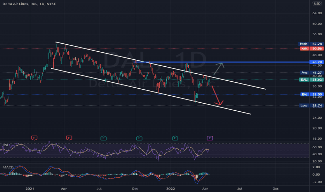The image size is (325, 192).
Task: Click the Apr label following 2021 on time axis
Action: pyautogui.click(x=64, y=189)
